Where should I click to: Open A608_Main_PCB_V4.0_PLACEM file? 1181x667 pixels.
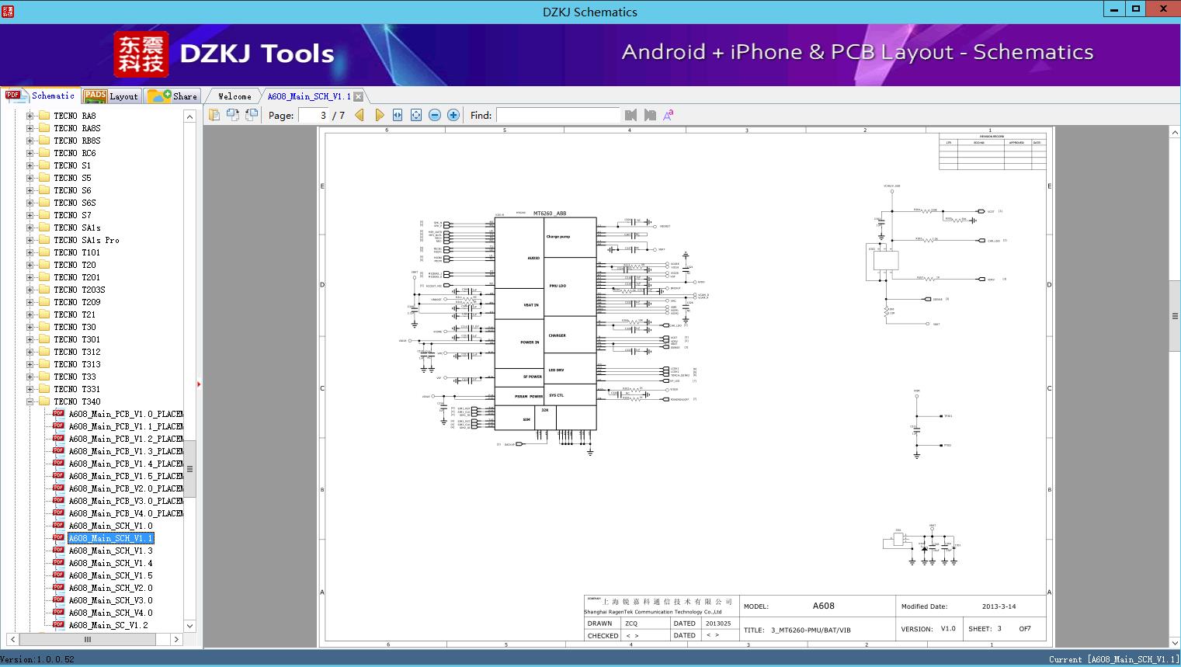tap(126, 513)
